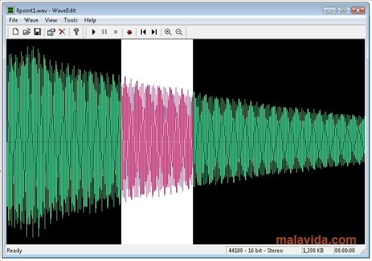Create a new wave file

pos(16,32)
